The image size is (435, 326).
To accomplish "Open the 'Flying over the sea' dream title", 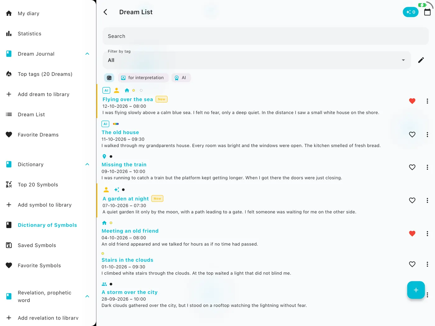I will 128,99.
